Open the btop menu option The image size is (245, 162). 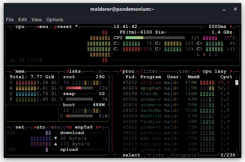(x=42, y=27)
